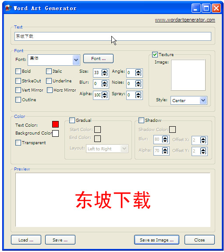The height and width of the screenshot is (252, 224).
Task: Increase the Spray spinner up arrow
Action: (x=138, y=93)
